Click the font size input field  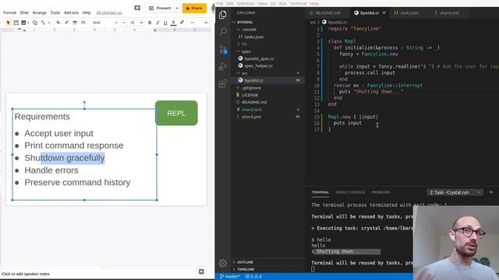click(133, 23)
